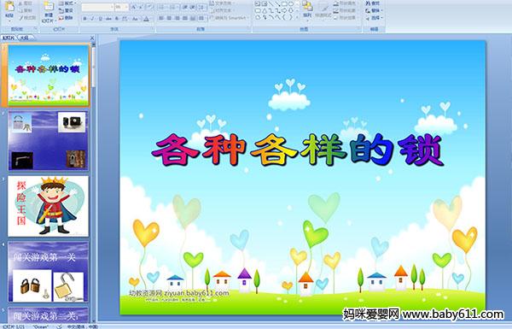Toggle Center text alignment
Image resolution: width=512 pixels, height=329 pixels.
coord(169,18)
